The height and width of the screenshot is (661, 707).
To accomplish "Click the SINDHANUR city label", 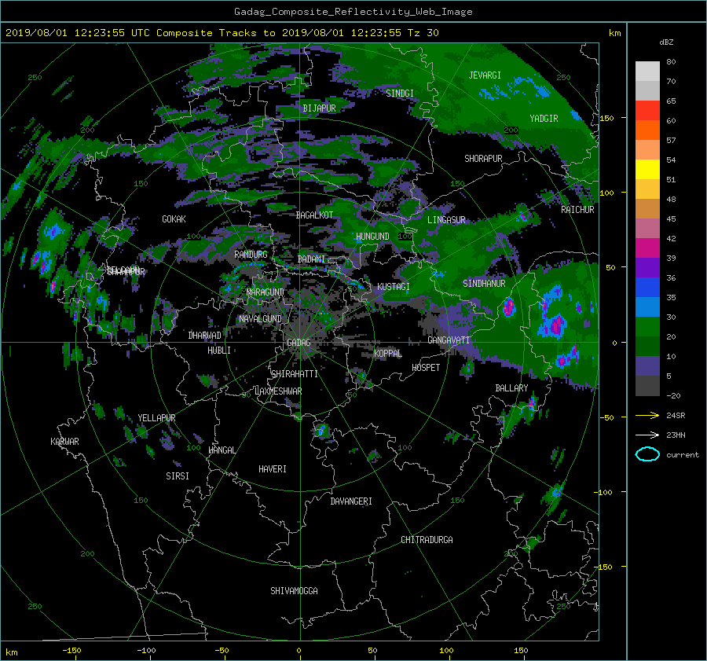I will pos(484,284).
